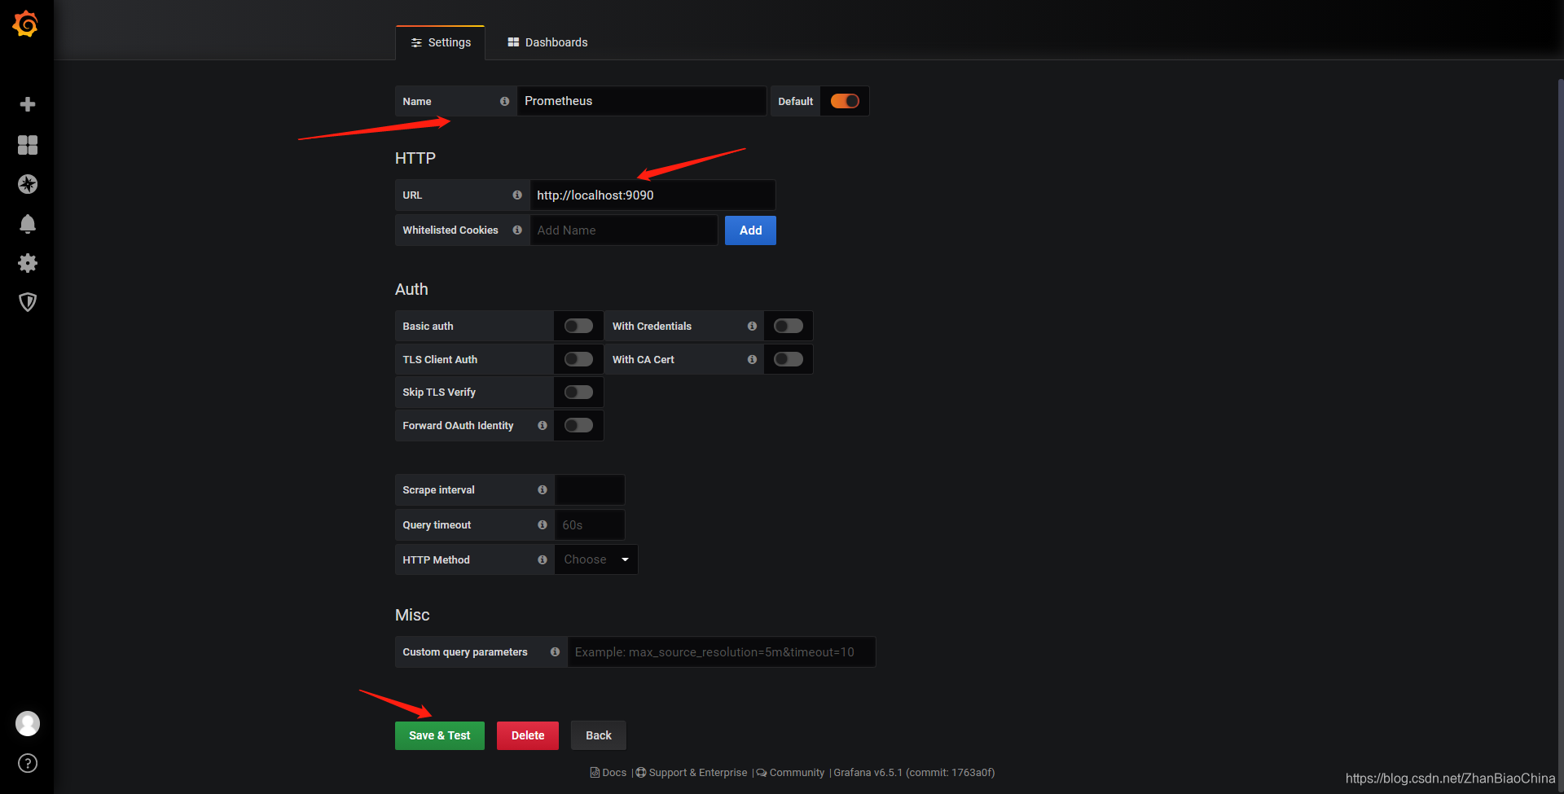Open the Dashboards grid icon in sidebar
This screenshot has width=1564, height=794.
click(28, 145)
